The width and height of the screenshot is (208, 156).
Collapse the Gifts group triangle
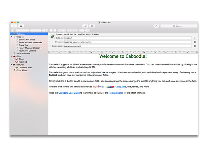click(x=12, y=56)
